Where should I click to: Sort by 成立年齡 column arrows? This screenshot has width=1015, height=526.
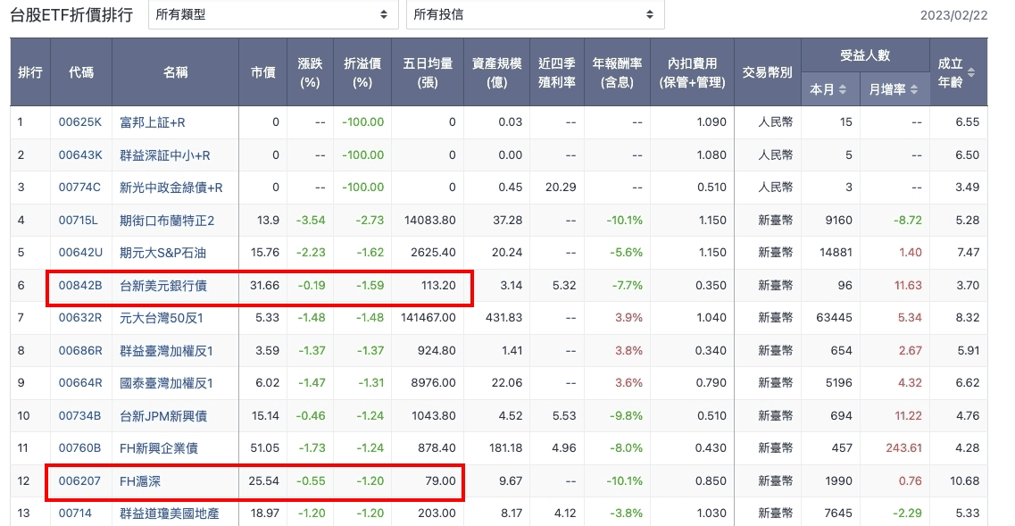coord(970,72)
